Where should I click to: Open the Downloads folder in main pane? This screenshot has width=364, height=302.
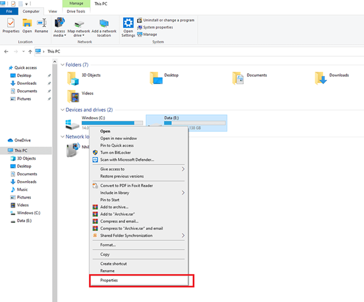(x=320, y=76)
